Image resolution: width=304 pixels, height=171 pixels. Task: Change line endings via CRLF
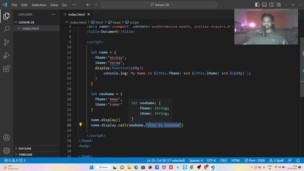[223, 161]
